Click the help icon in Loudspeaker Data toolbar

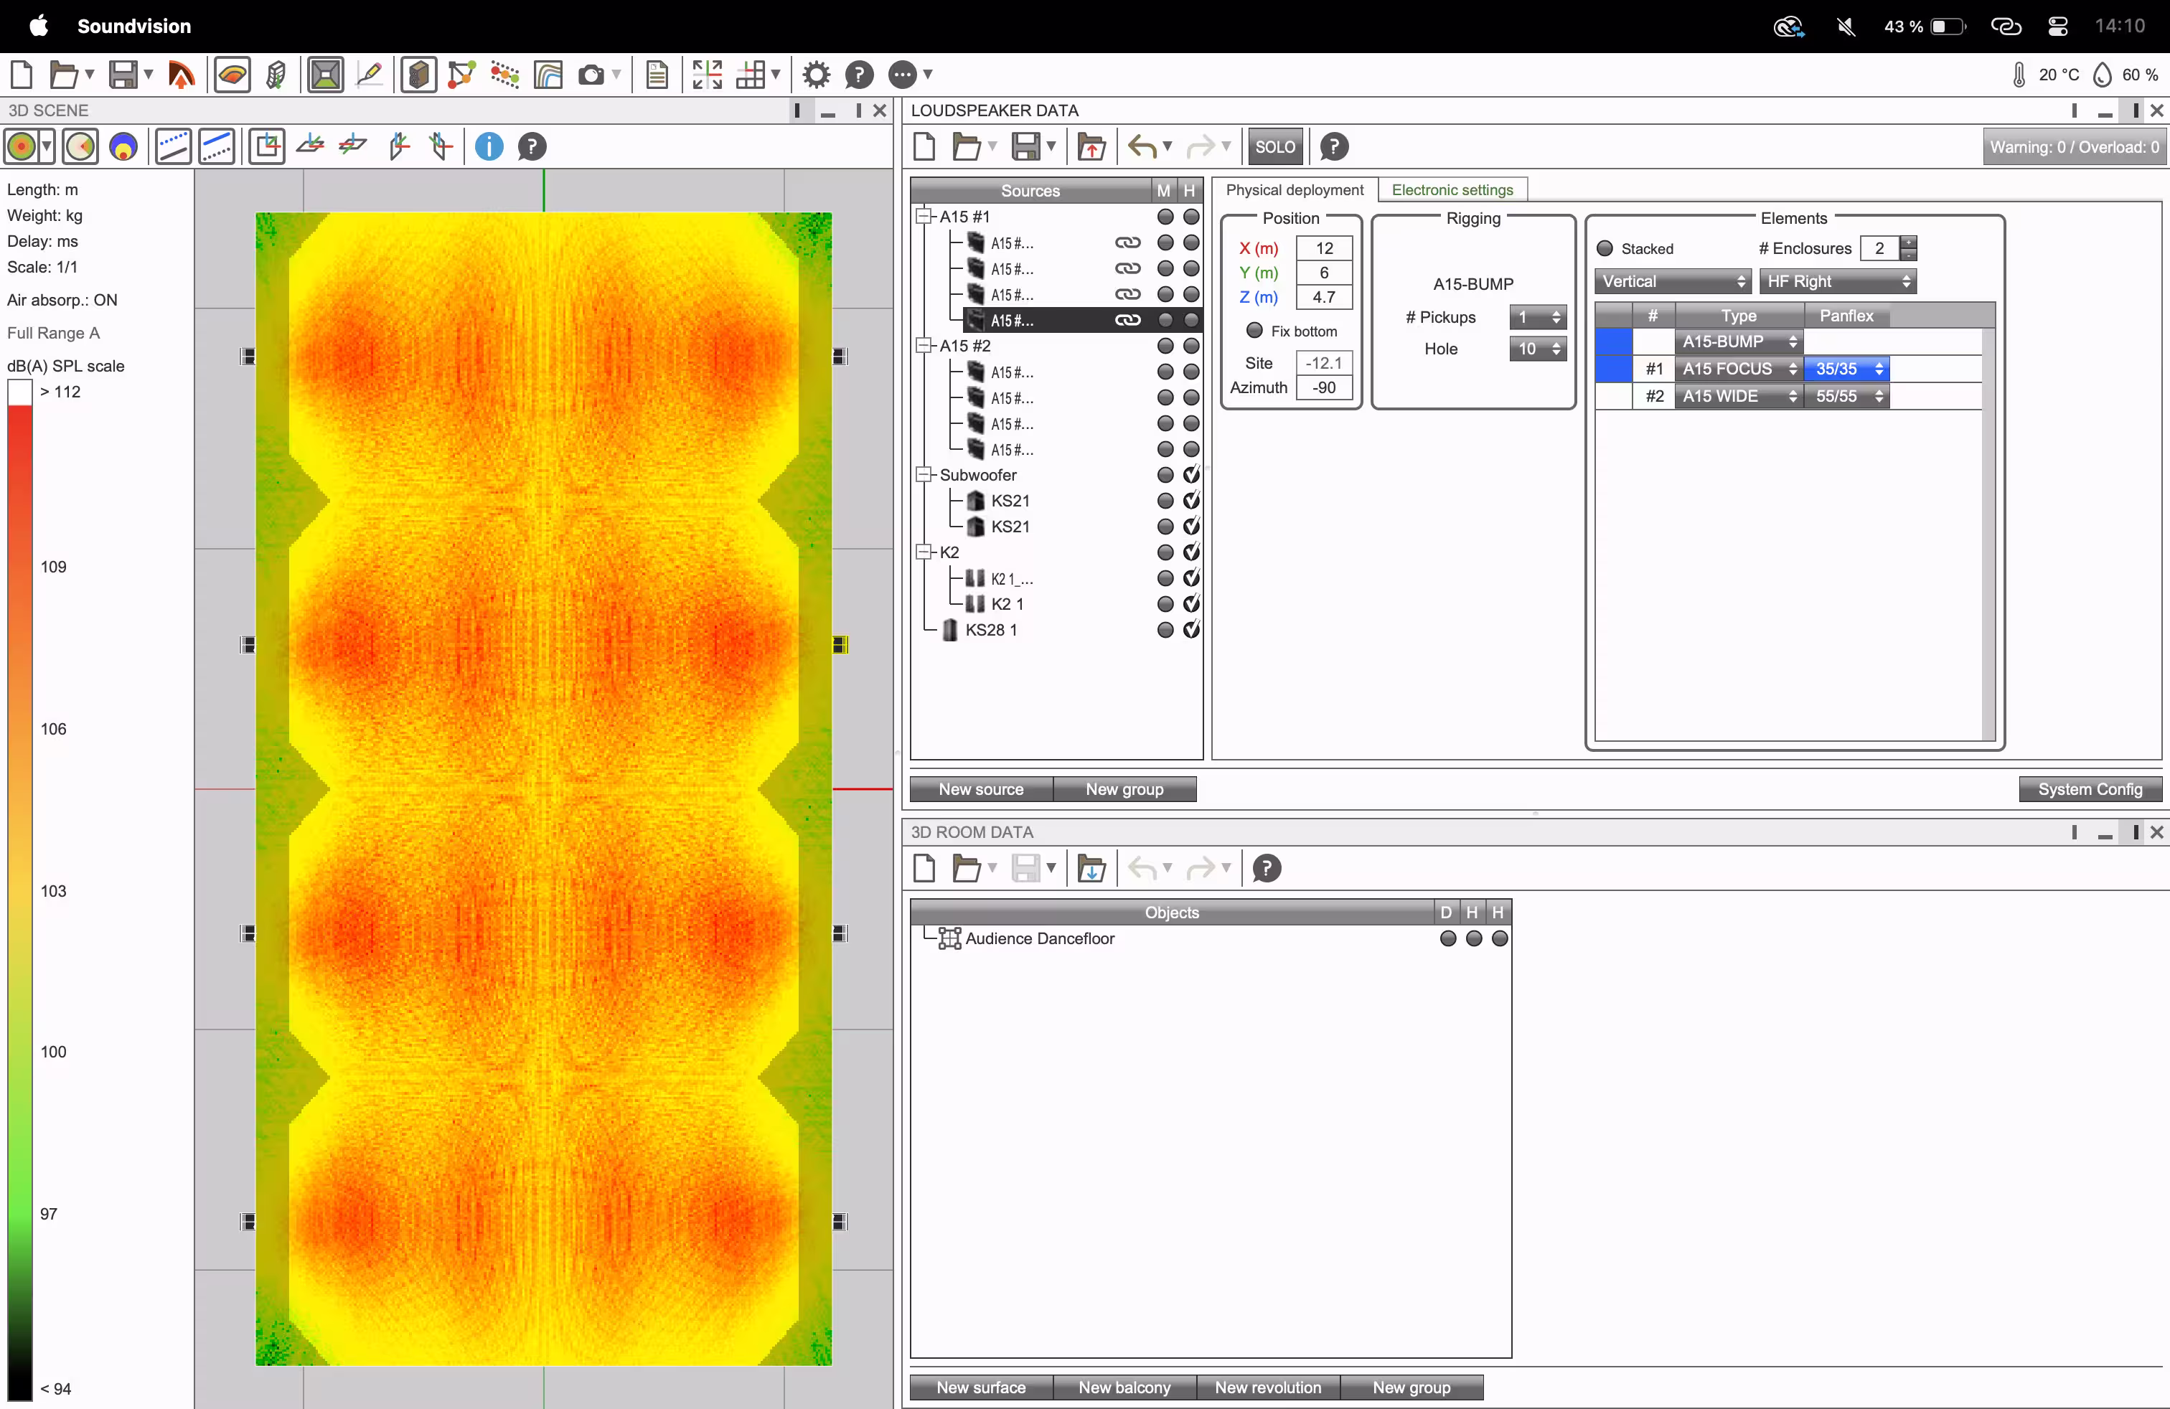point(1334,147)
